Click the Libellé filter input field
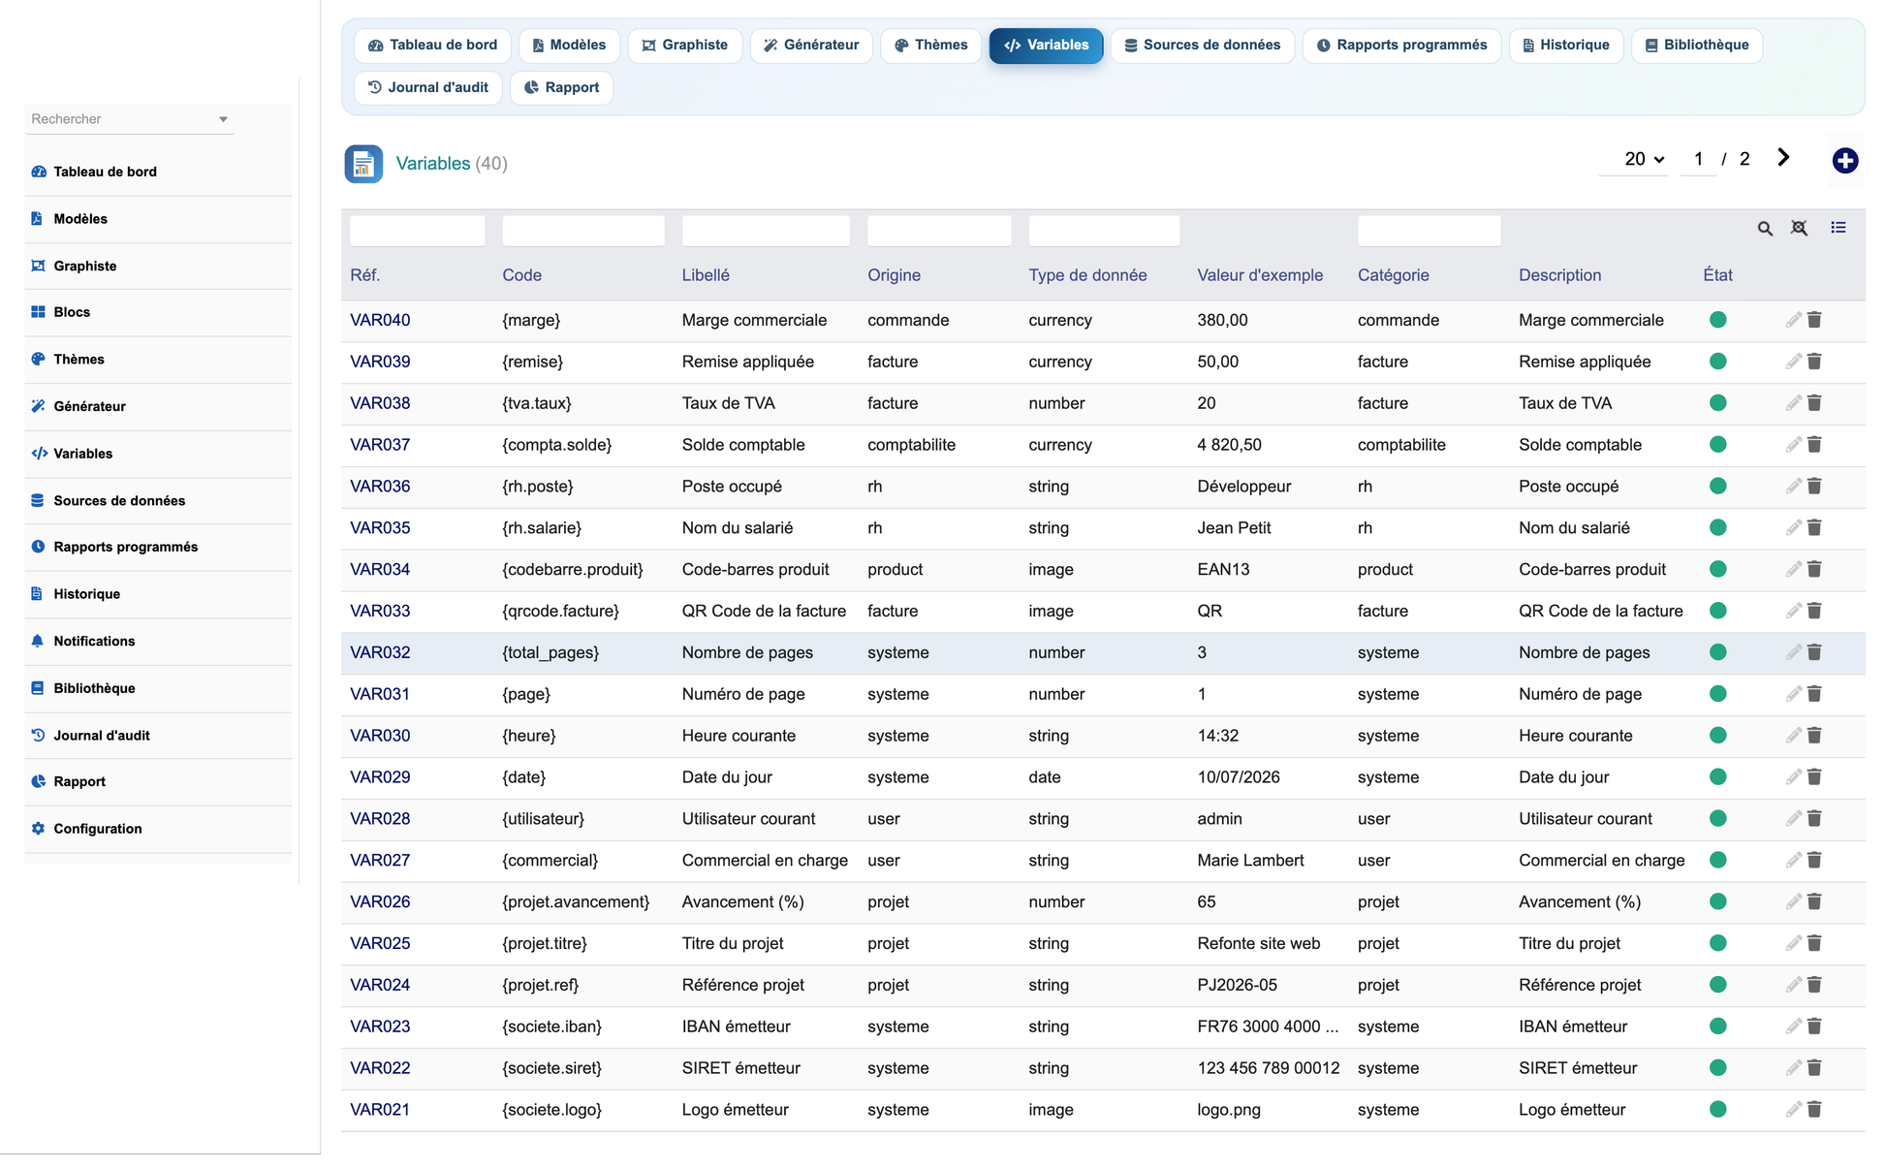The height and width of the screenshot is (1168, 1886). coord(766,231)
